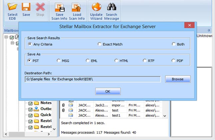Close the Stellar Mailbox Extractor dialog
The width and height of the screenshot is (215, 140).
coord(189,25)
